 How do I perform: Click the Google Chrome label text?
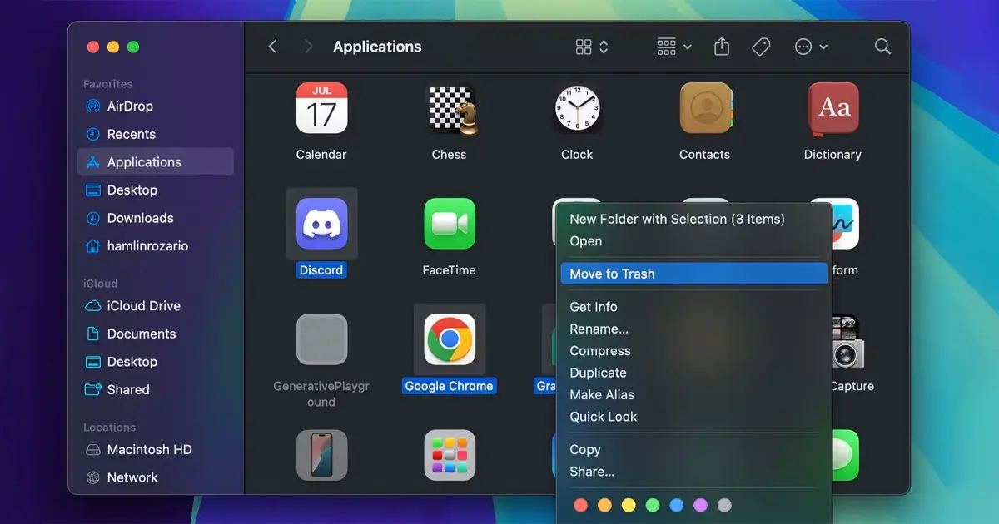click(x=450, y=386)
